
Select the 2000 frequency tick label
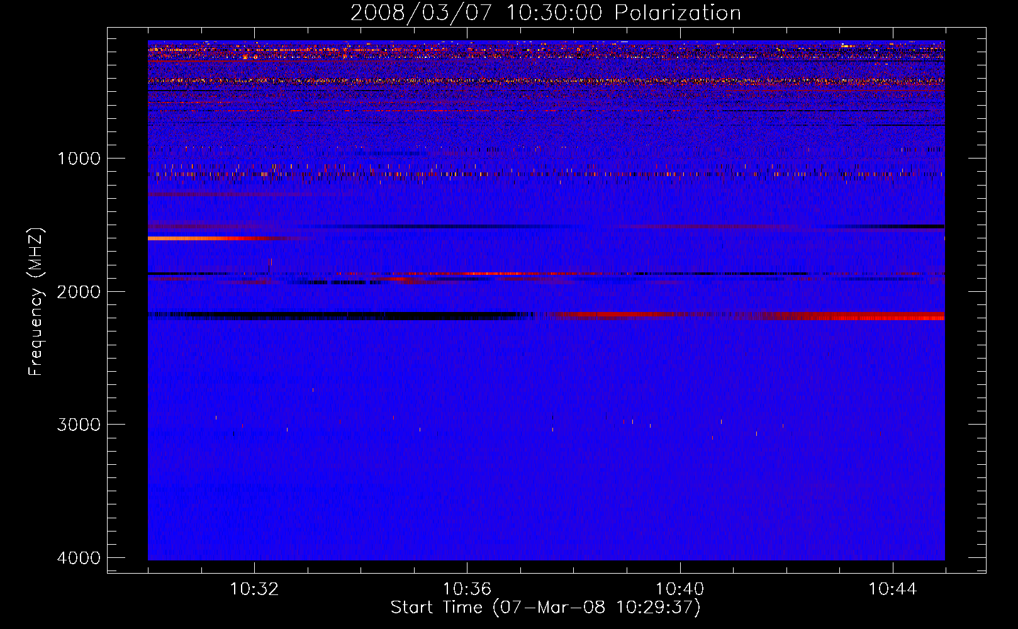[79, 291]
